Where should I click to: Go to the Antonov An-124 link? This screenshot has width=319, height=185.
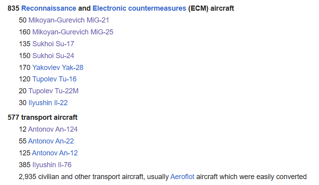[53, 129]
